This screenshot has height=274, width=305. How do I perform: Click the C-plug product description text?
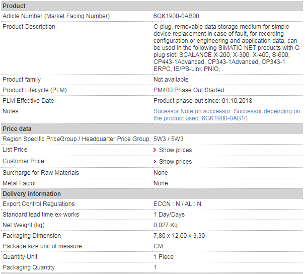(x=227, y=48)
